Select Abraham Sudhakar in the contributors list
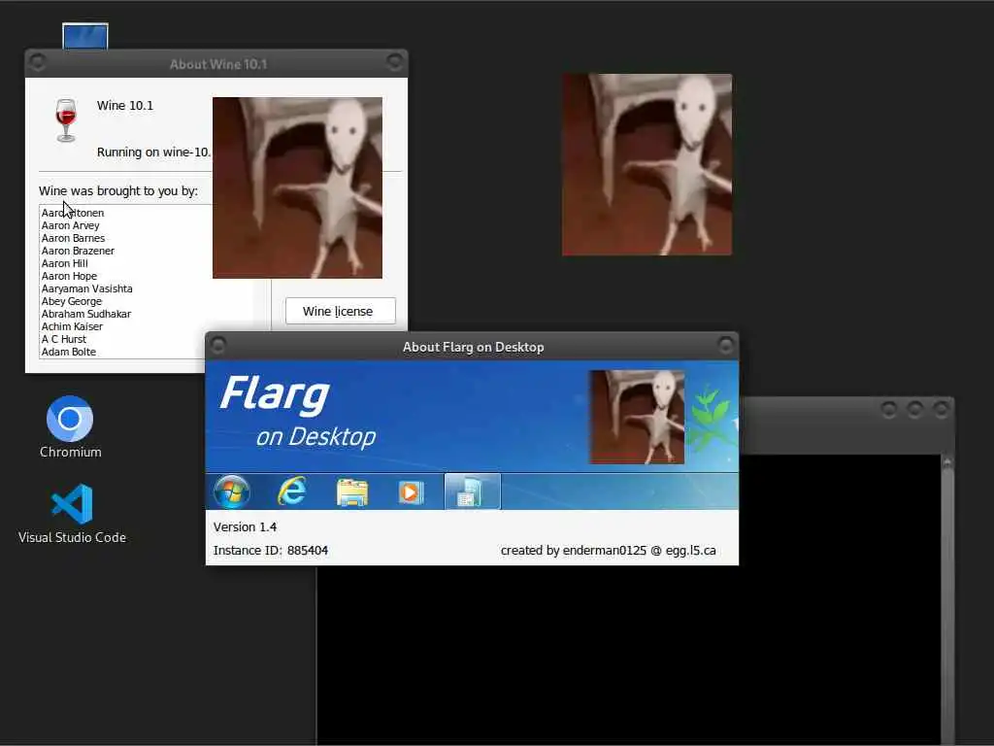The image size is (994, 746). [x=86, y=314]
